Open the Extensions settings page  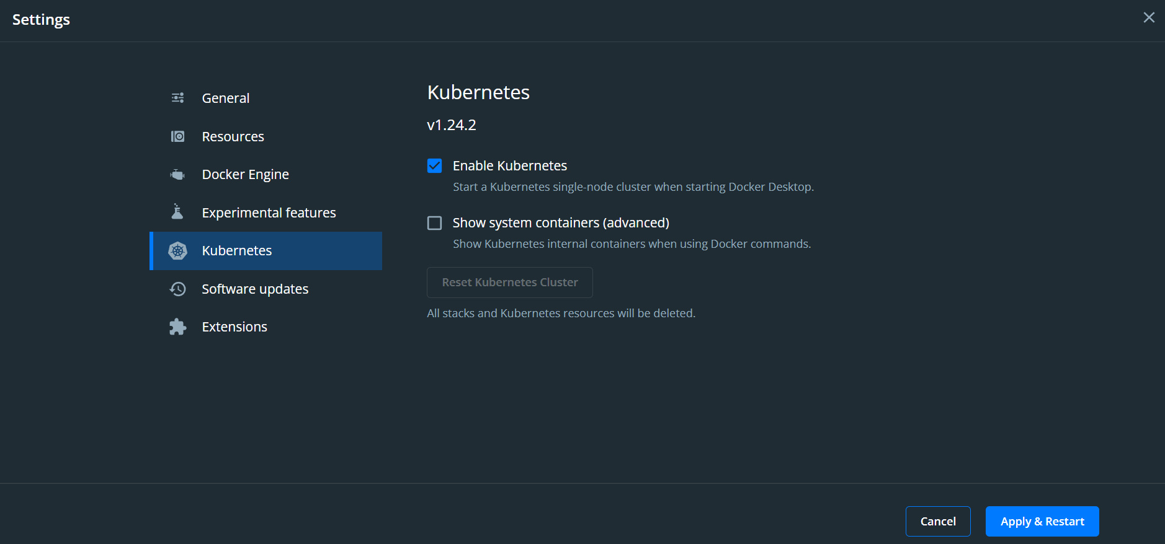tap(234, 327)
